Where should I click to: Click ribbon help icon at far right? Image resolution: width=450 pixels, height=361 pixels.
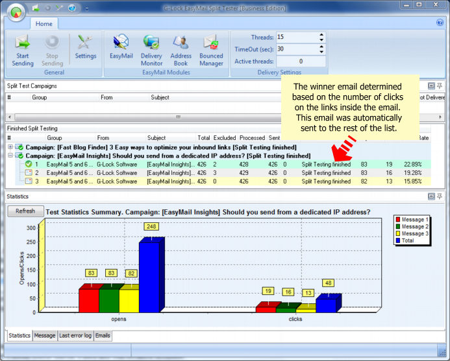click(440, 22)
